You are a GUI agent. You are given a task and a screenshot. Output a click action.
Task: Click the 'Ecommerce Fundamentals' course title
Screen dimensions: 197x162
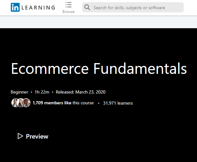click(x=99, y=69)
